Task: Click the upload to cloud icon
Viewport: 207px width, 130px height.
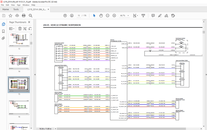Action: click(x=17, y=16)
